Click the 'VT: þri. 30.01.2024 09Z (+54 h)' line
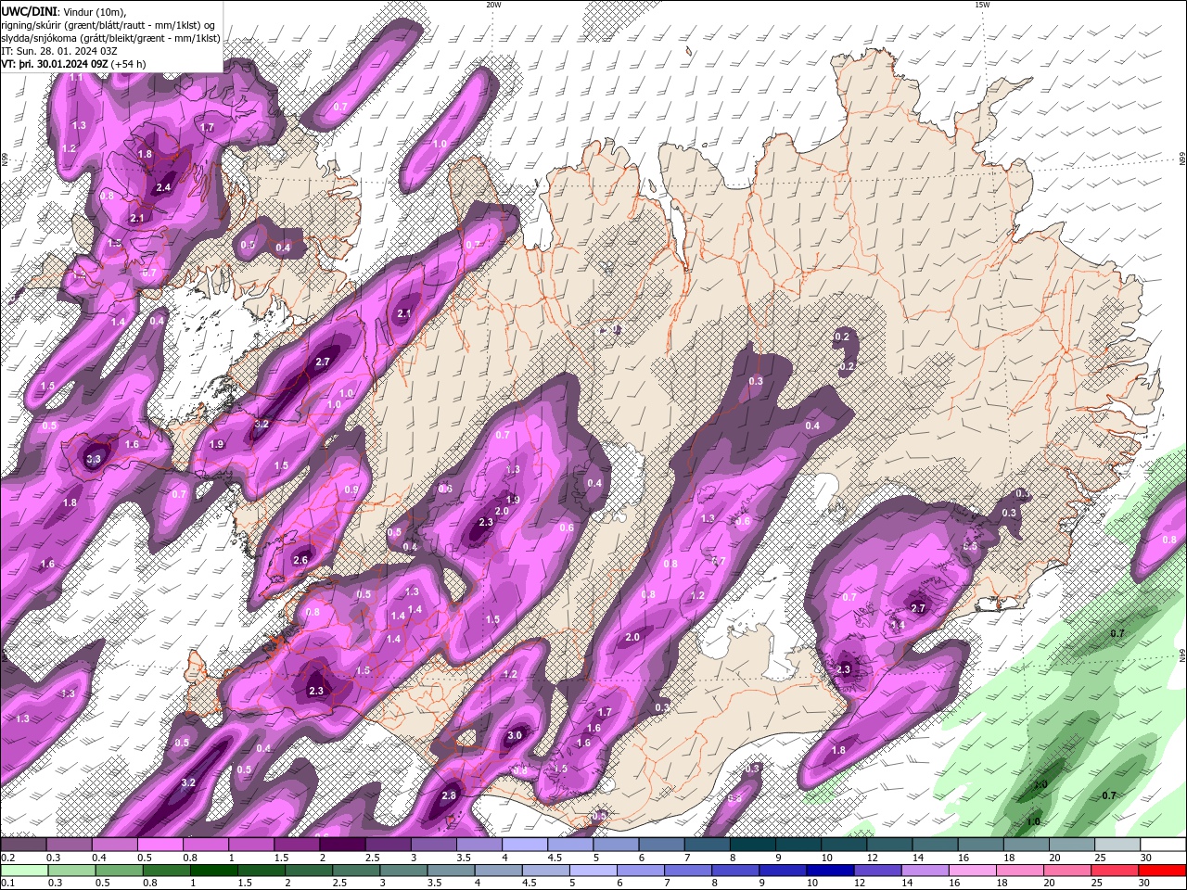 (x=73, y=64)
